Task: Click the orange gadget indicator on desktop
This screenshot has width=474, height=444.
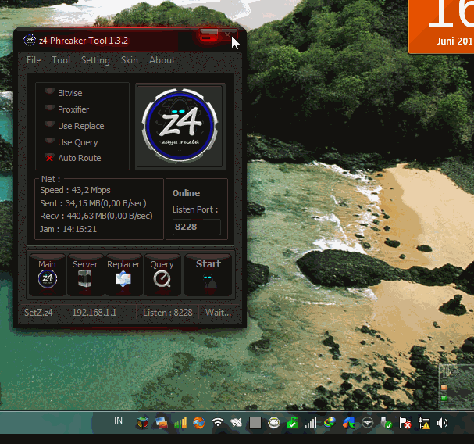Action: (x=444, y=387)
